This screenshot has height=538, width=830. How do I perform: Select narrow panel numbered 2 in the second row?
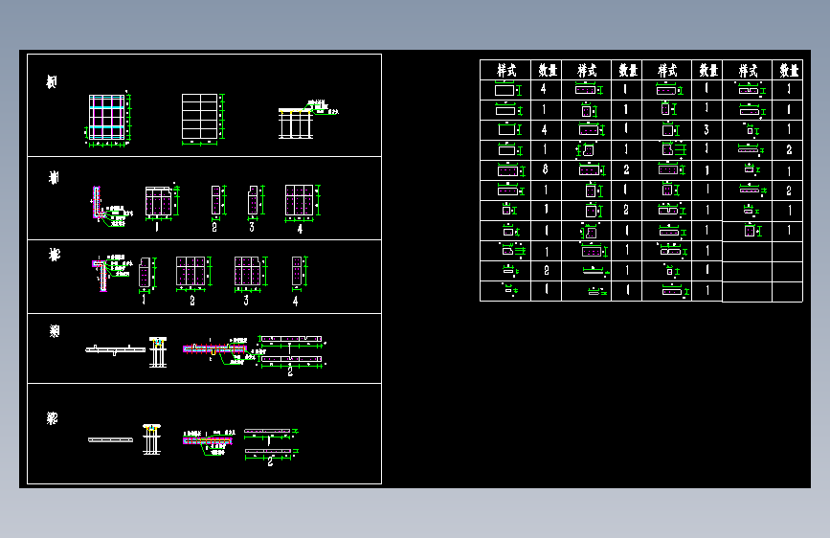[x=215, y=200]
